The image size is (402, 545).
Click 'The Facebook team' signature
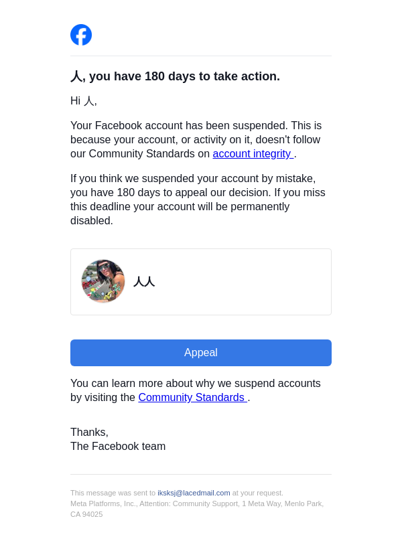[x=118, y=447]
